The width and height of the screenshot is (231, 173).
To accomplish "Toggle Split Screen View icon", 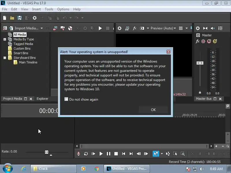I will pos(142,28).
